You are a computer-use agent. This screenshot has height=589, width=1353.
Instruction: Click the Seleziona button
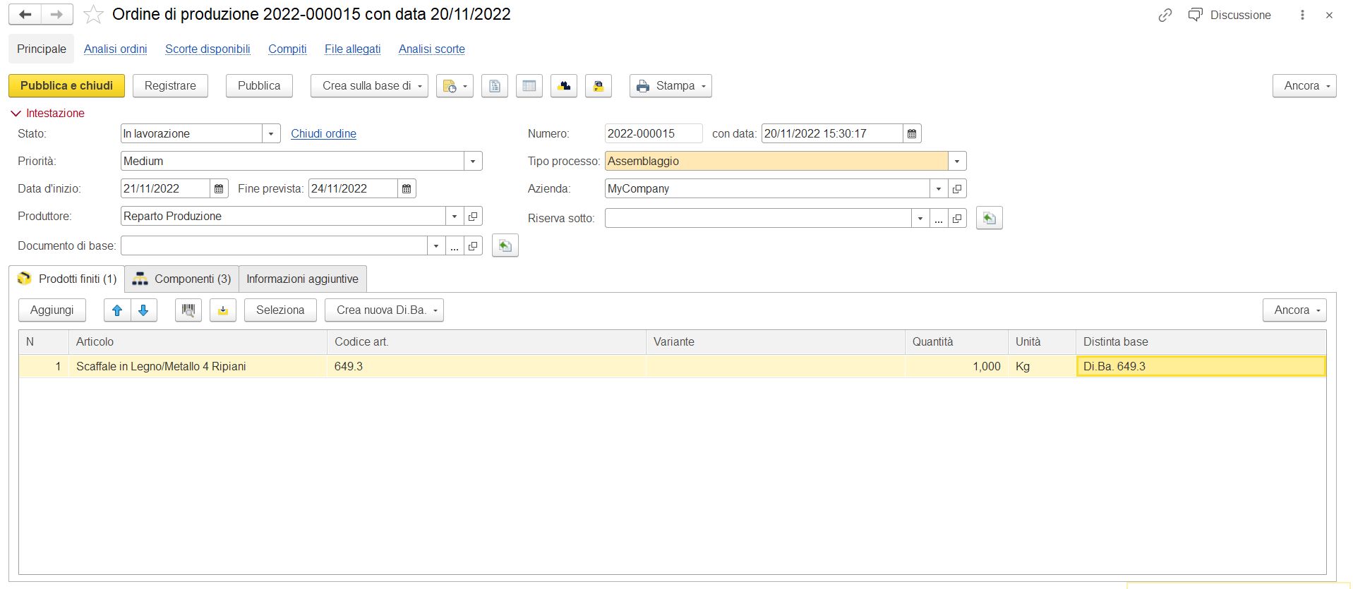coord(280,310)
